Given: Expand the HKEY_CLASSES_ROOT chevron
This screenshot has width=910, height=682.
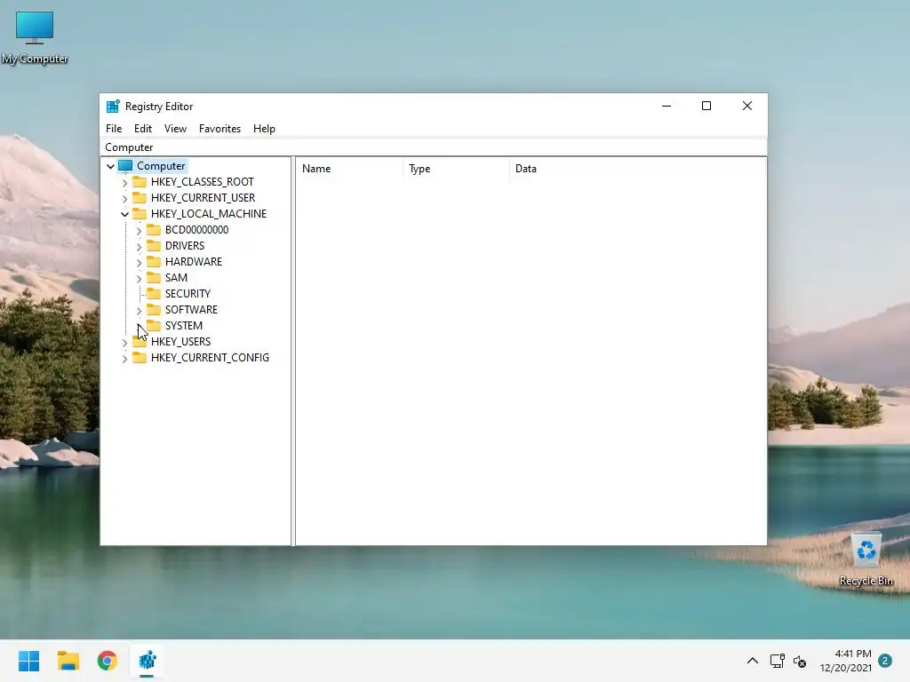Looking at the screenshot, I should pyautogui.click(x=124, y=183).
